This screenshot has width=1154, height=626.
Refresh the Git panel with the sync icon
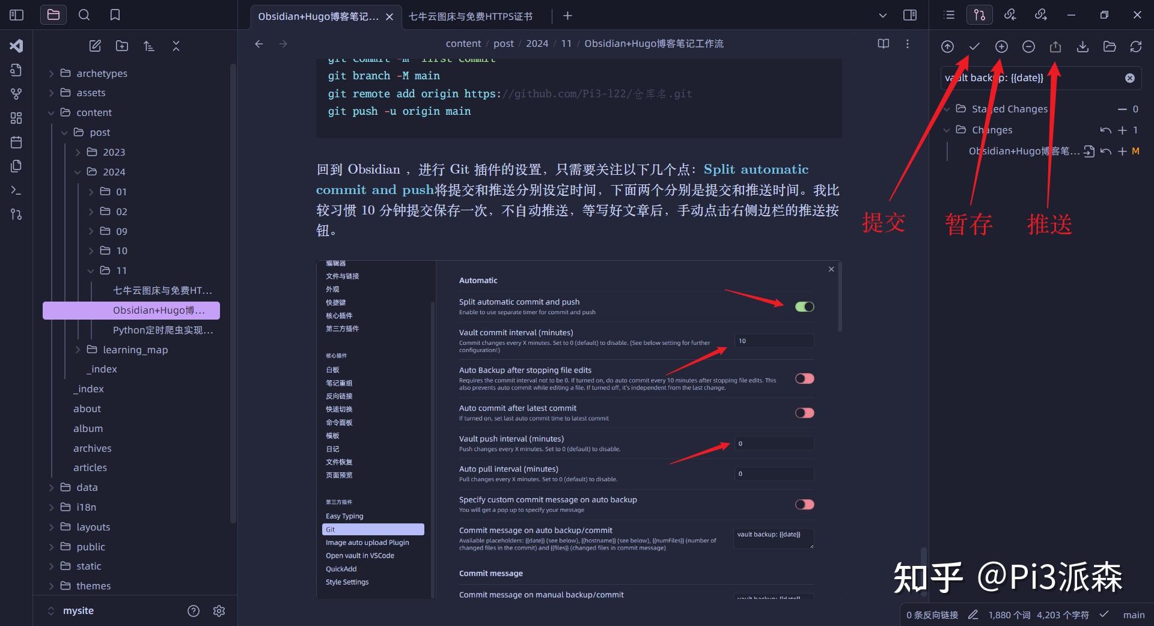point(1136,46)
